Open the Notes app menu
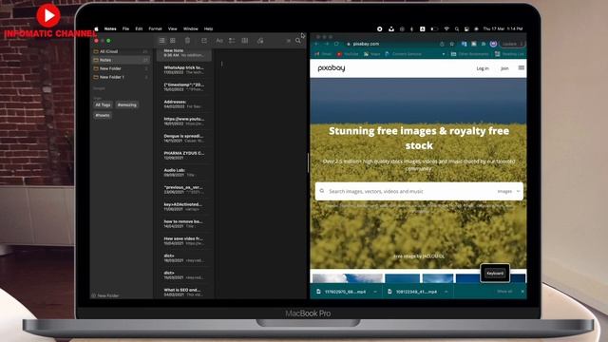 (110, 28)
